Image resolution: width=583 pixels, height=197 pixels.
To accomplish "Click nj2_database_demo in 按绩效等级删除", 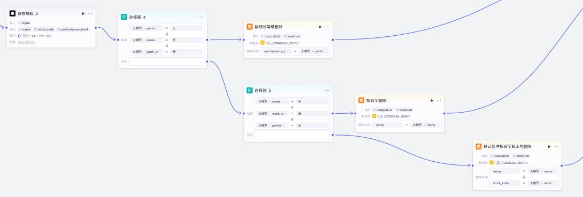I will (282, 43).
